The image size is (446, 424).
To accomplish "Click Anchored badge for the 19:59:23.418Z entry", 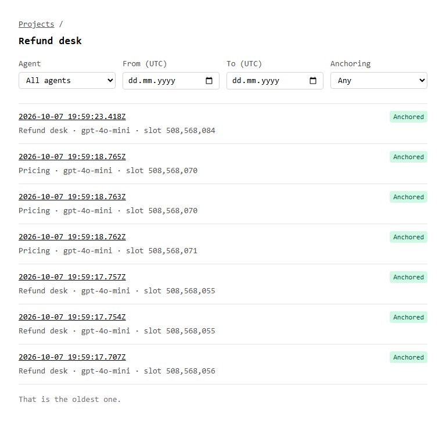I will 408,117.
